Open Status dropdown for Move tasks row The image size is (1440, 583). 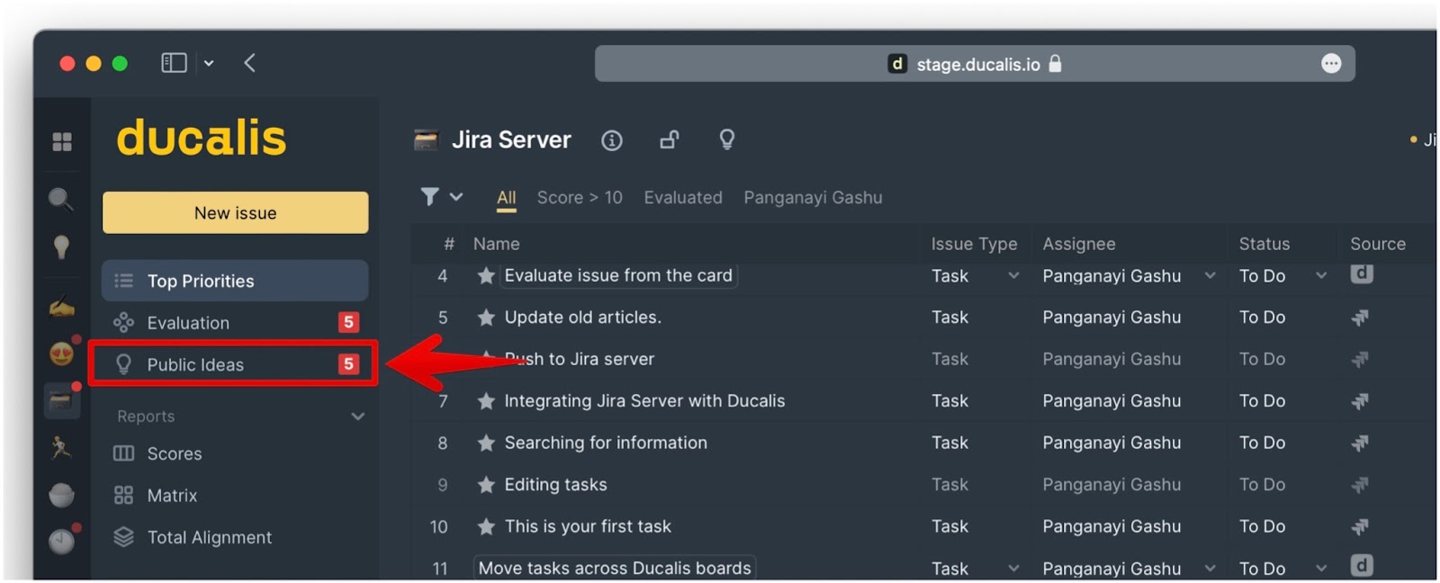point(1321,569)
